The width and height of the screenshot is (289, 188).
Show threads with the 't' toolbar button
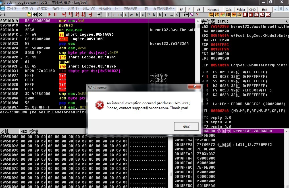tap(126, 15)
